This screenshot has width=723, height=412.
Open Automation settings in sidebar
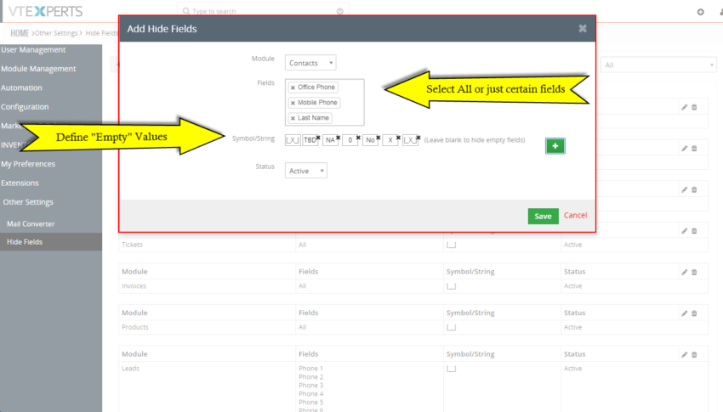[x=21, y=87]
